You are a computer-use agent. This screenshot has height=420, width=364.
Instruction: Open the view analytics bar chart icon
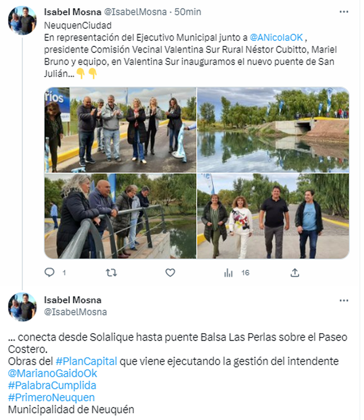pyautogui.click(x=228, y=273)
